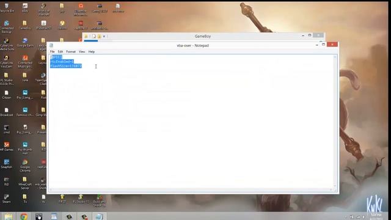Image resolution: width=391 pixels, height=220 pixels.
Task: Select the Connected Music desktop icon
Action: pos(25,62)
